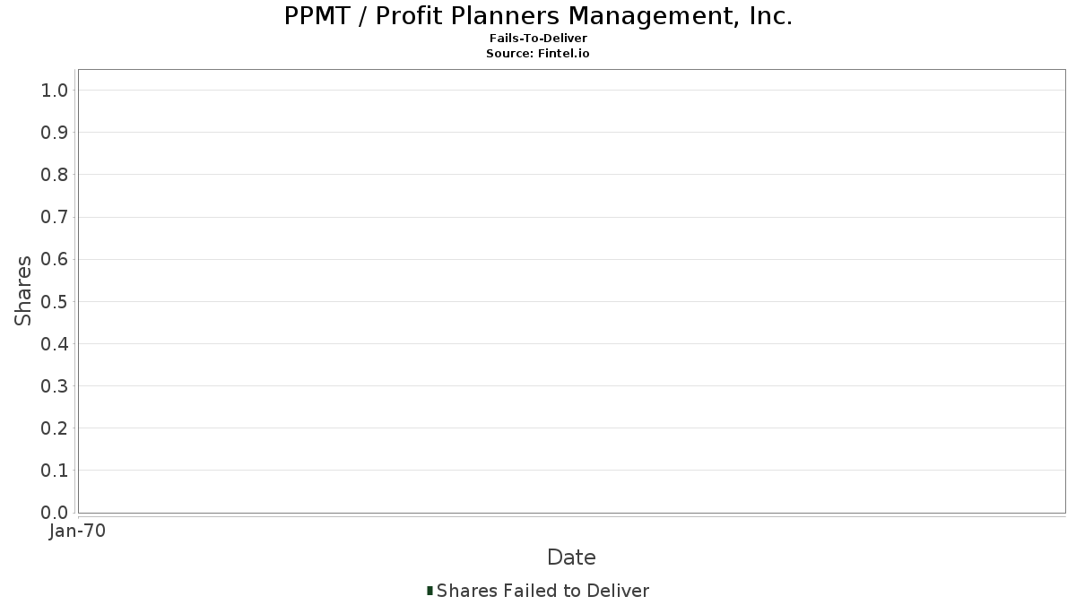Click the center of the empty plot area
Viewport: 1076px width, 605px height.
tap(571, 290)
